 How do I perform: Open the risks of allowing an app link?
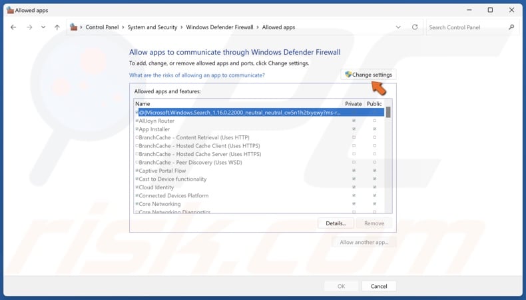point(196,75)
